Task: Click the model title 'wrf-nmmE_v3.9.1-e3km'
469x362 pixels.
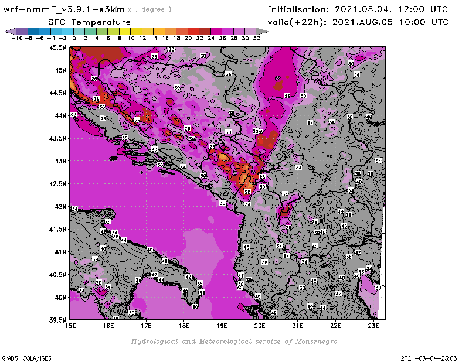Action: (64, 9)
